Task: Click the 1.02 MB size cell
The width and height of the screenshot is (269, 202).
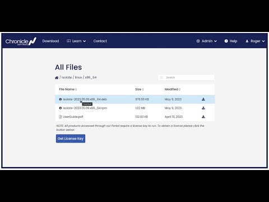Action: [x=140, y=108]
